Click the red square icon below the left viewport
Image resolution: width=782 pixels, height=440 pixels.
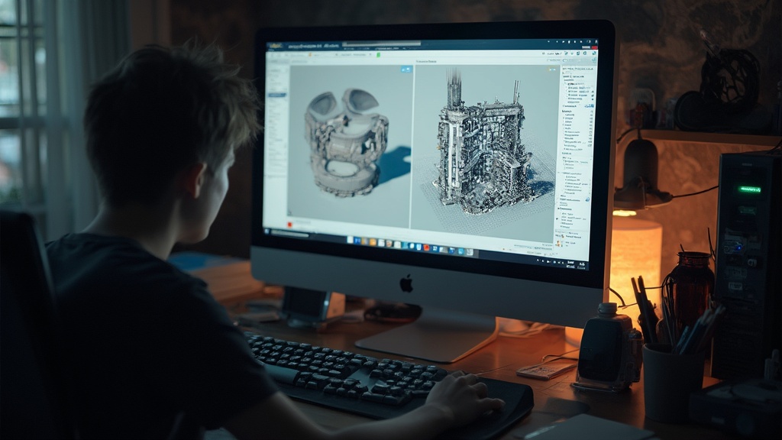click(x=289, y=225)
